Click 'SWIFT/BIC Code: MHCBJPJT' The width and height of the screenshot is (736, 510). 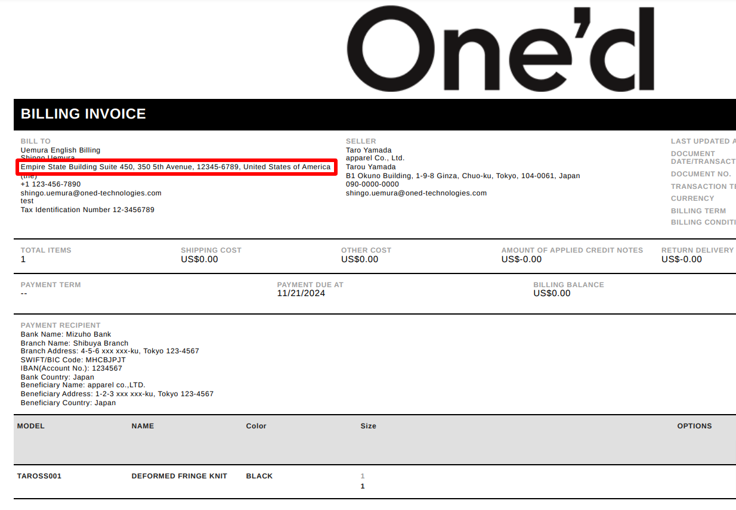coord(73,360)
